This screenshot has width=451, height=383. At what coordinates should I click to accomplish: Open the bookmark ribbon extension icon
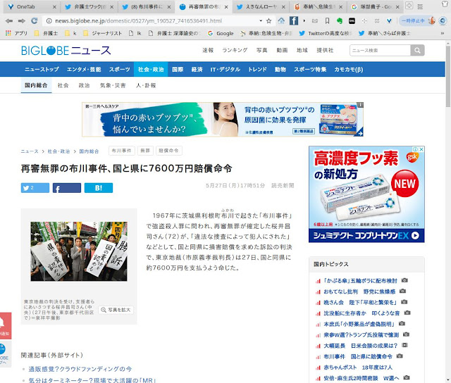coord(327,20)
